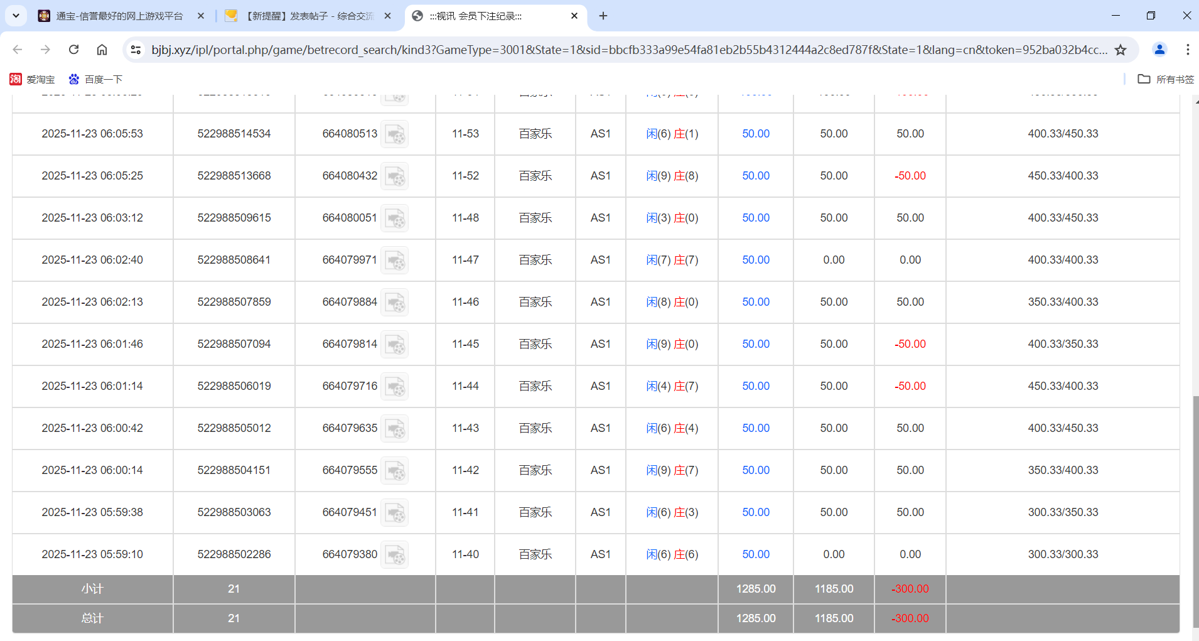Image resolution: width=1199 pixels, height=641 pixels.
Task: Click the refresh page icon
Action: pyautogui.click(x=73, y=49)
